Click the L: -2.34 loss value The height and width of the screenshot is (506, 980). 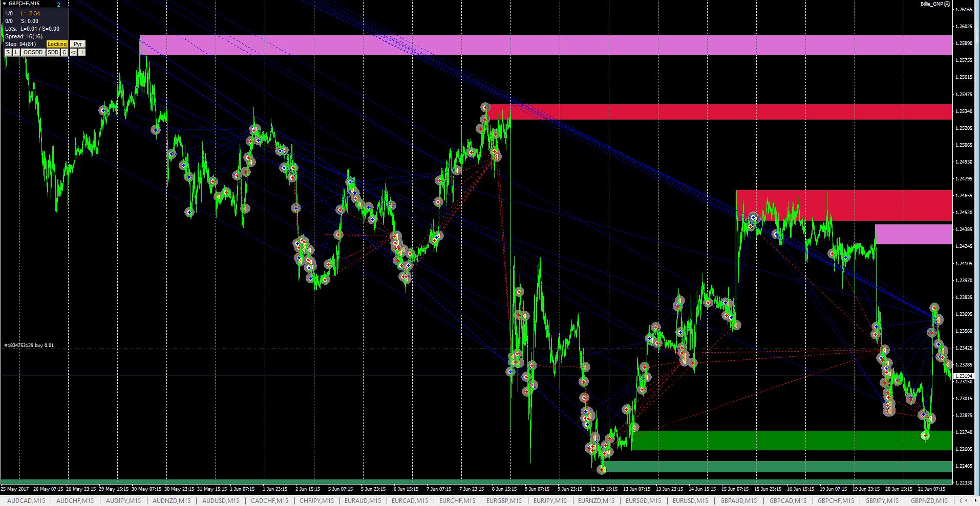[31, 13]
